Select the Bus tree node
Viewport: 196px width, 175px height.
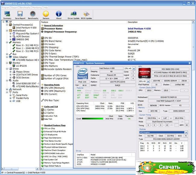14,54
